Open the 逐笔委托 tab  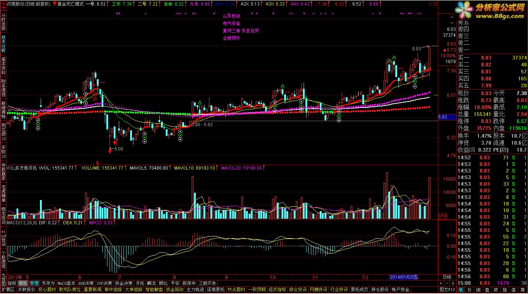(x=216, y=290)
